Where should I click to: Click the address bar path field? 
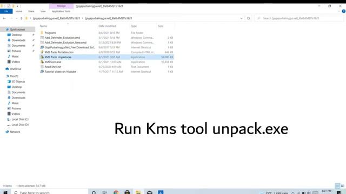tap(135, 18)
